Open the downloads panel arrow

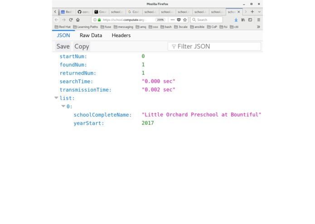click(236, 19)
